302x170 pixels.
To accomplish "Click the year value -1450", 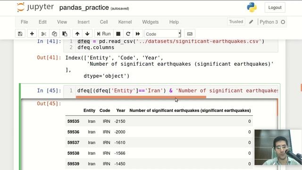I will click(x=120, y=164).
